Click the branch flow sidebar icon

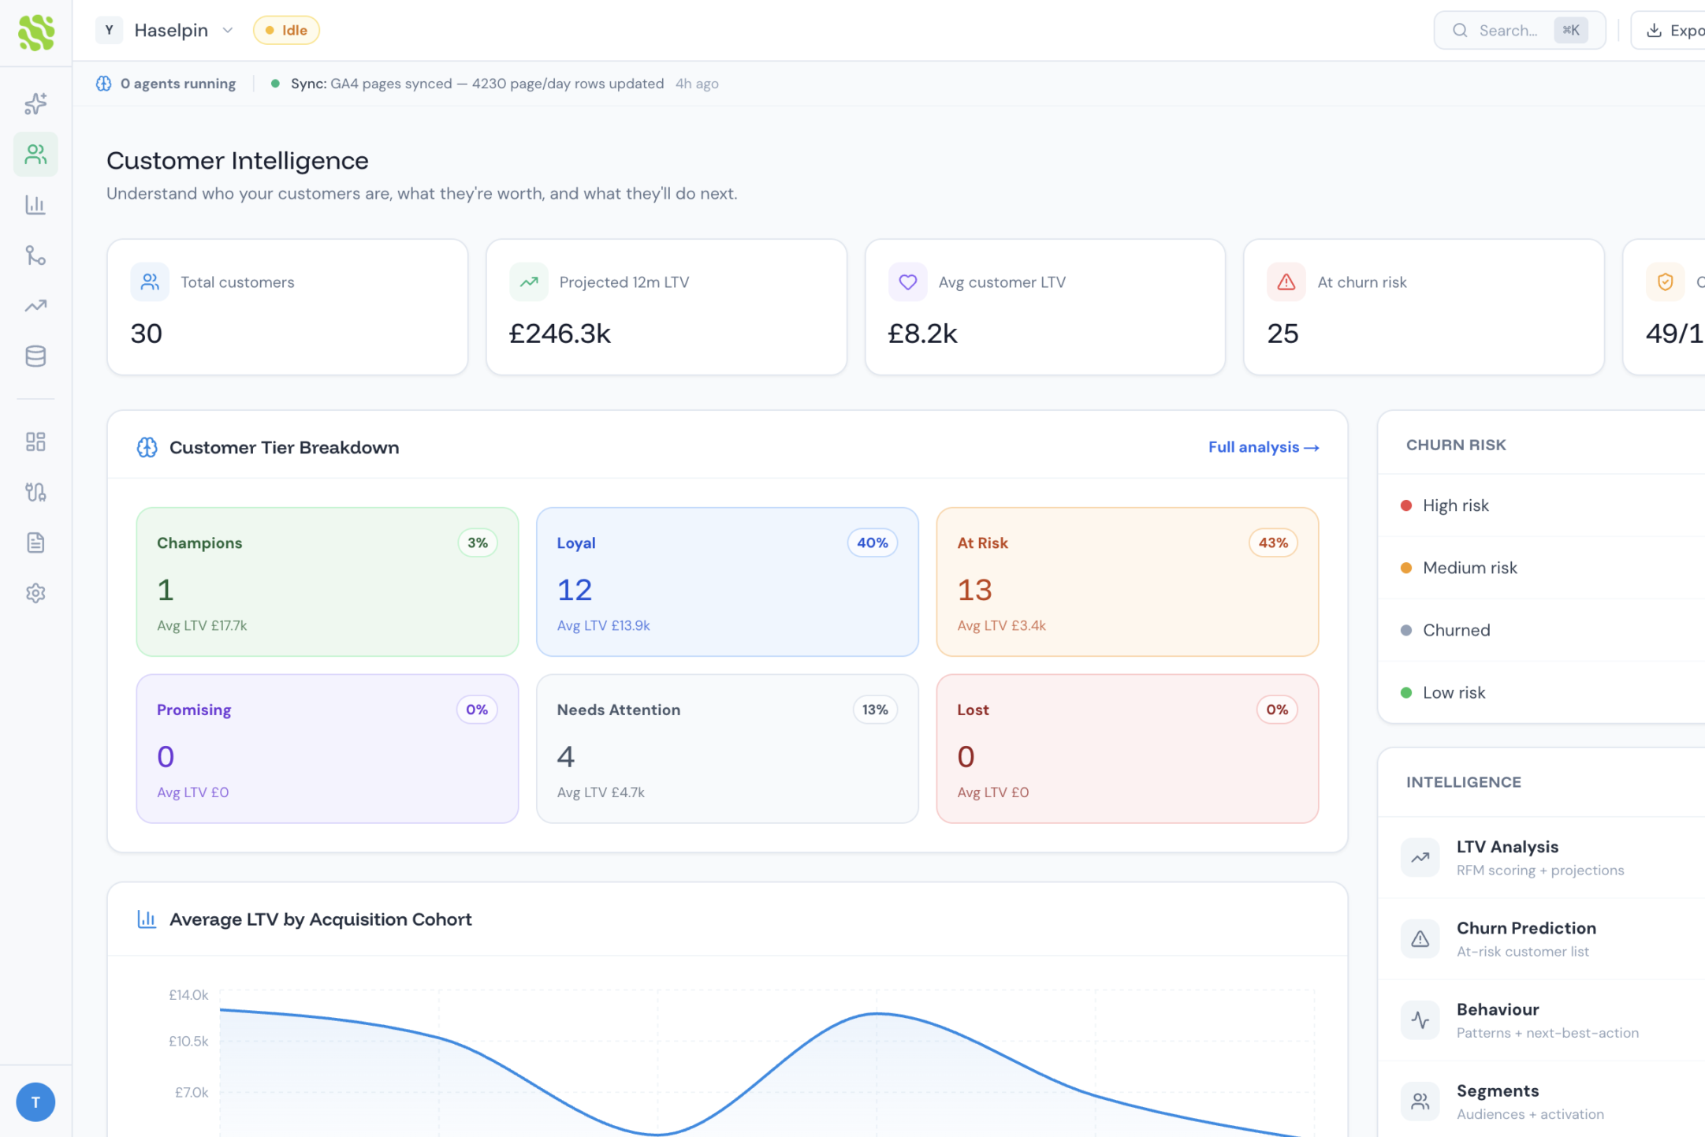click(35, 255)
